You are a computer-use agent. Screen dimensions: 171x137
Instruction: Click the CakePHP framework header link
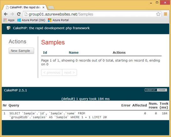coord(51,28)
